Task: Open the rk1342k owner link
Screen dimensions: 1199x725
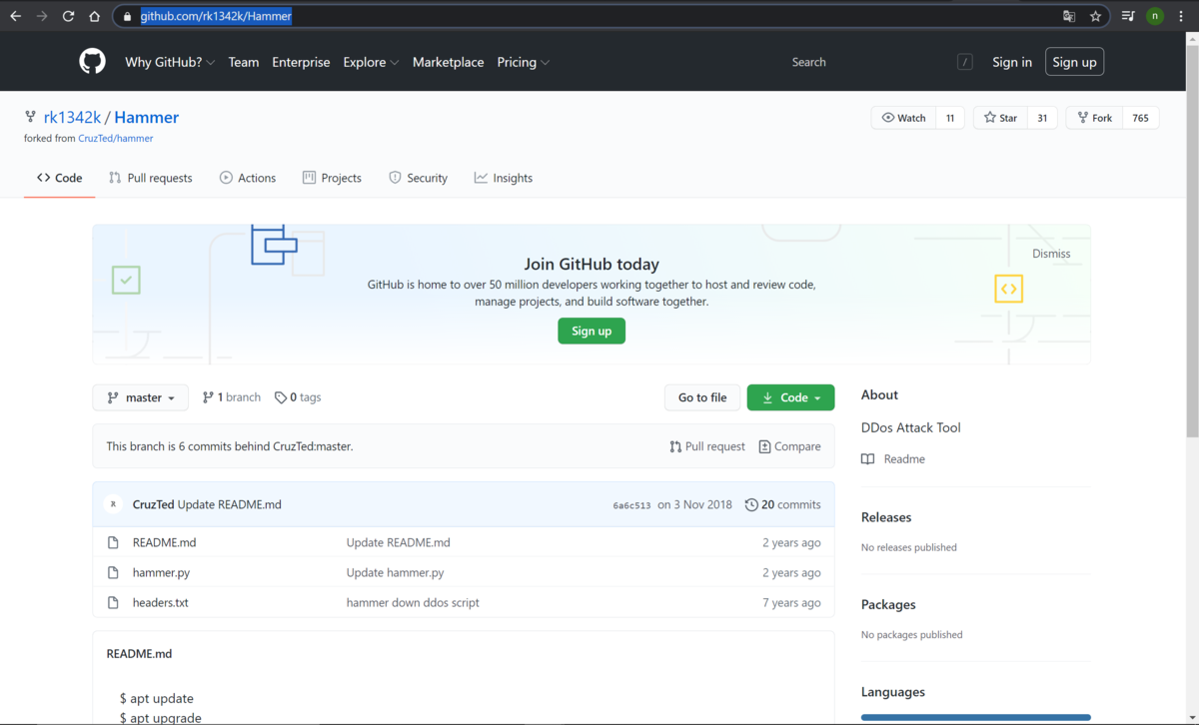Action: point(72,117)
